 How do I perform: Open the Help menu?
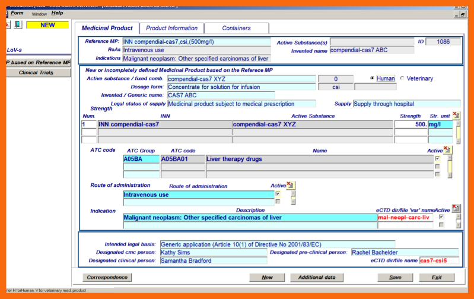pos(57,13)
